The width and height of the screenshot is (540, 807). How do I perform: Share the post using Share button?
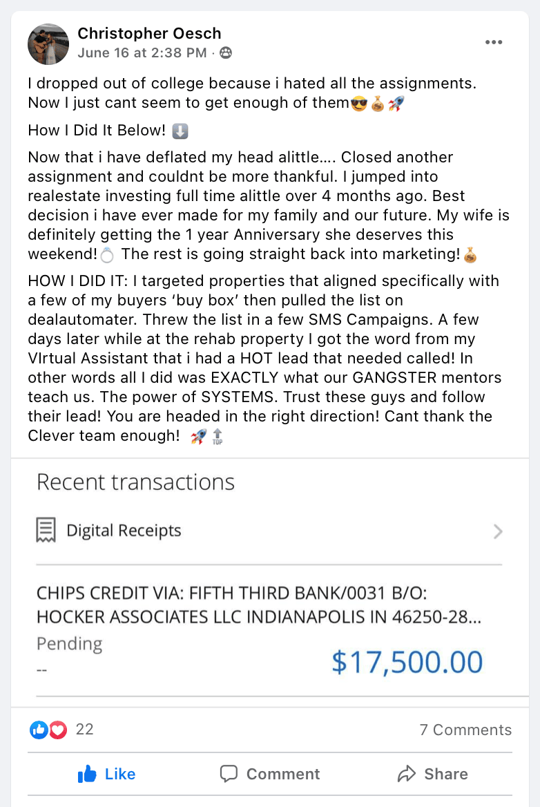click(x=433, y=774)
